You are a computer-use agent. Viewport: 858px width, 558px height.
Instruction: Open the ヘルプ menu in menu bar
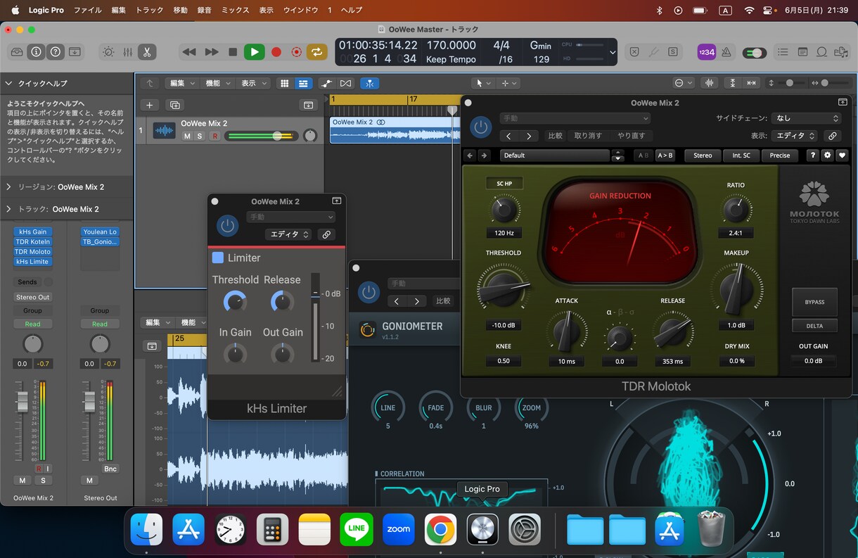pyautogui.click(x=351, y=10)
